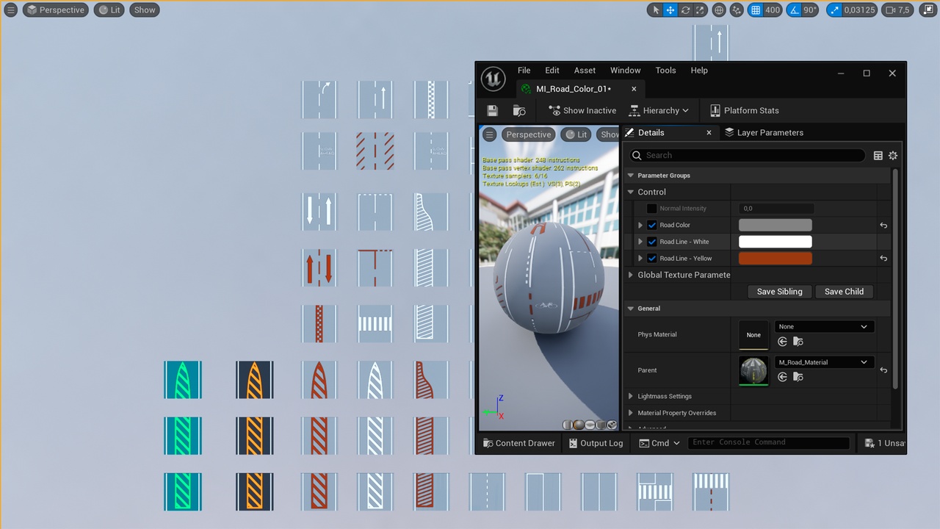Open the Cmd console type dropdown

[x=659, y=443]
